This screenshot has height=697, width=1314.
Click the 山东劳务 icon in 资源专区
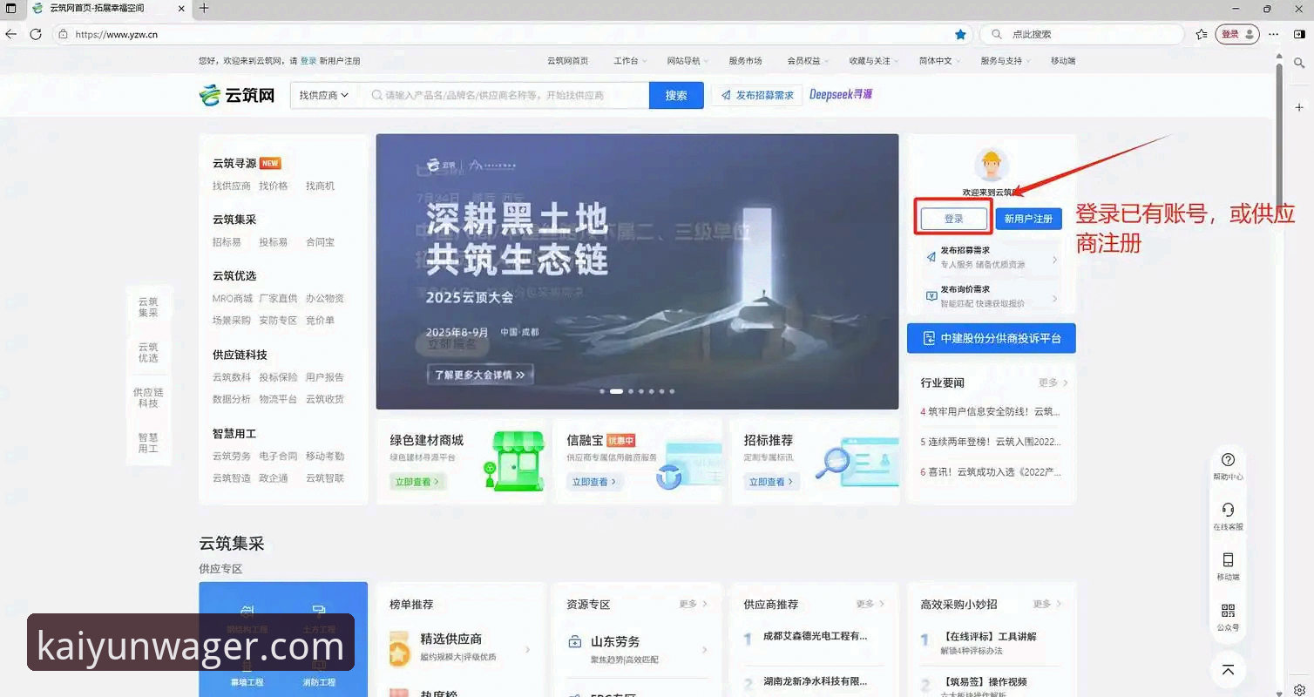coord(575,642)
